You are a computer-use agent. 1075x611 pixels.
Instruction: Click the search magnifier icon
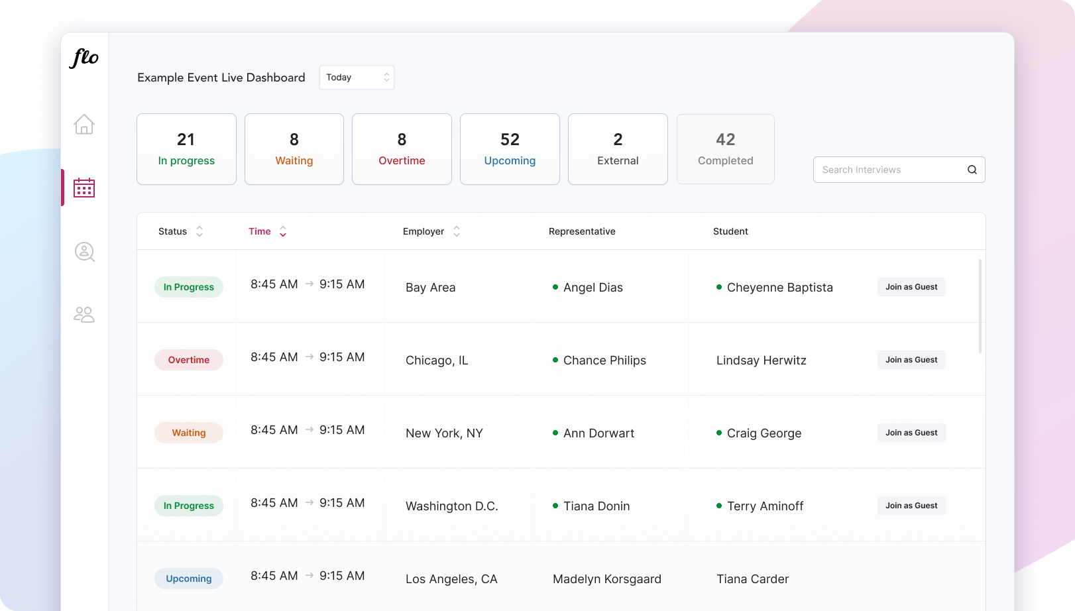972,170
